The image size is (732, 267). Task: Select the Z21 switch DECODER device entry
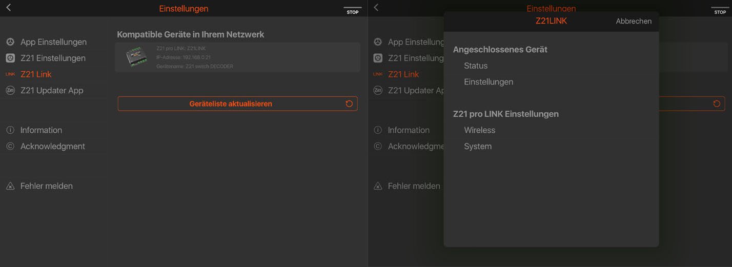click(237, 57)
